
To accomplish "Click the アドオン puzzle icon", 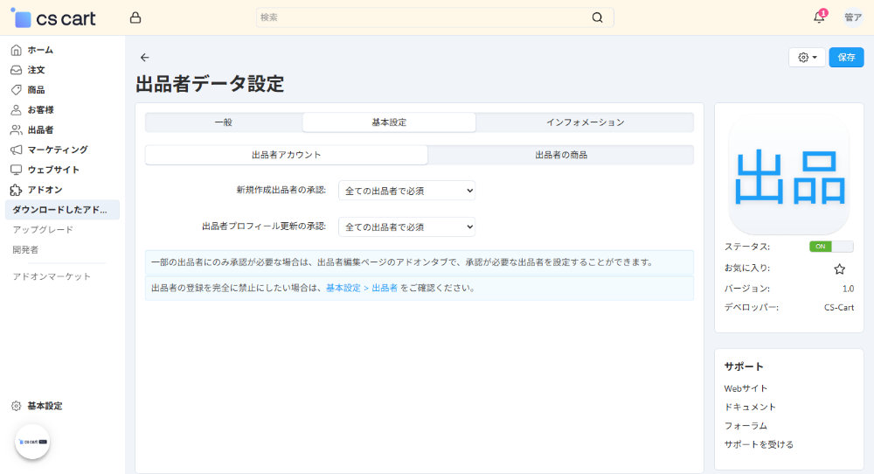I will click(x=16, y=190).
